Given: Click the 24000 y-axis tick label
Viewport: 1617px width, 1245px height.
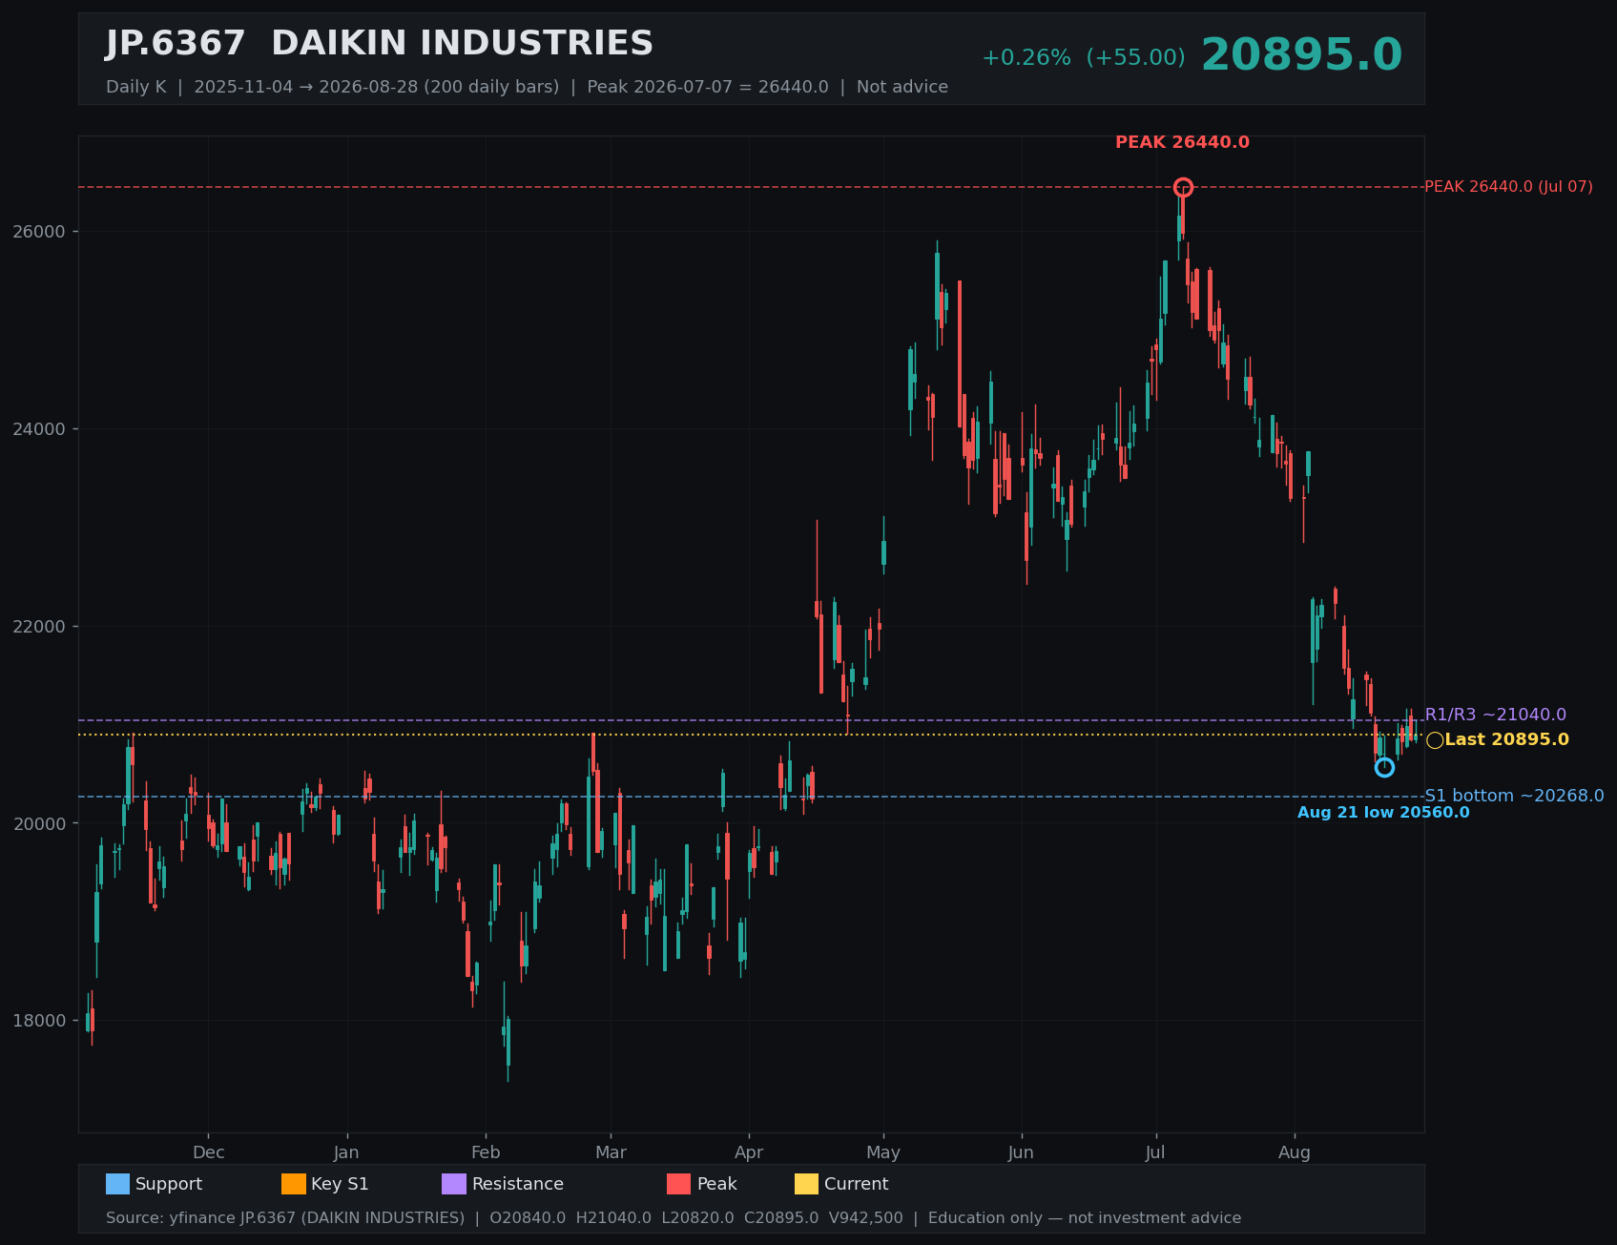Looking at the screenshot, I should pyautogui.click(x=39, y=429).
